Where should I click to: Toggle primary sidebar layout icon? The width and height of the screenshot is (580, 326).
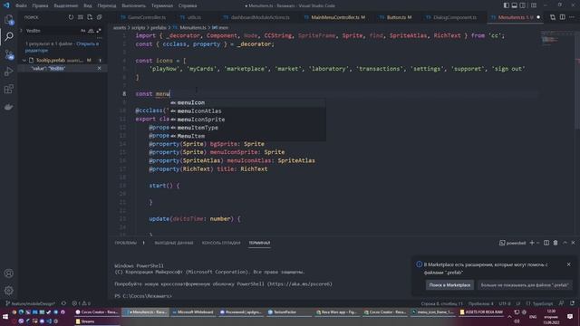[506, 5]
